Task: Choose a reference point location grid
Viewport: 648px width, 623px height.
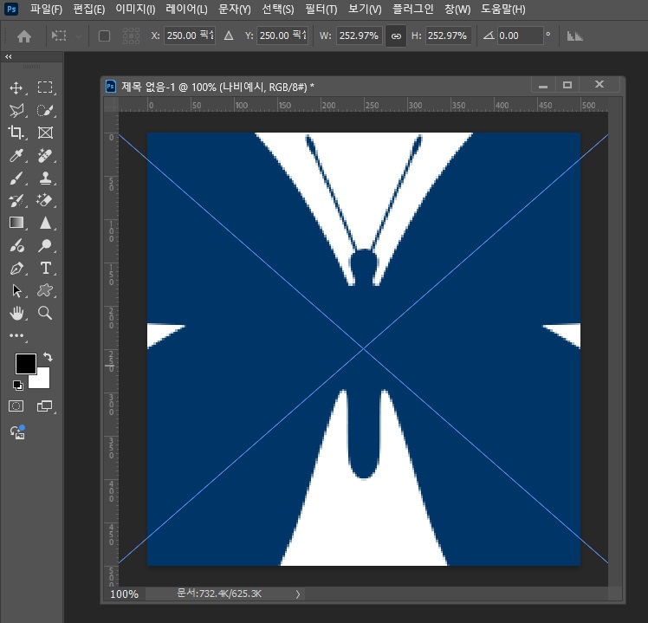Action: click(x=131, y=36)
